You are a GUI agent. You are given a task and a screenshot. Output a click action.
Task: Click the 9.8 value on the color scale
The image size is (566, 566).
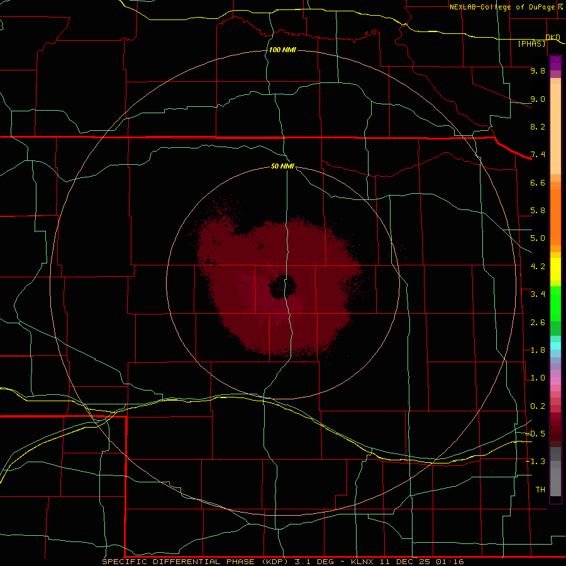click(x=538, y=70)
